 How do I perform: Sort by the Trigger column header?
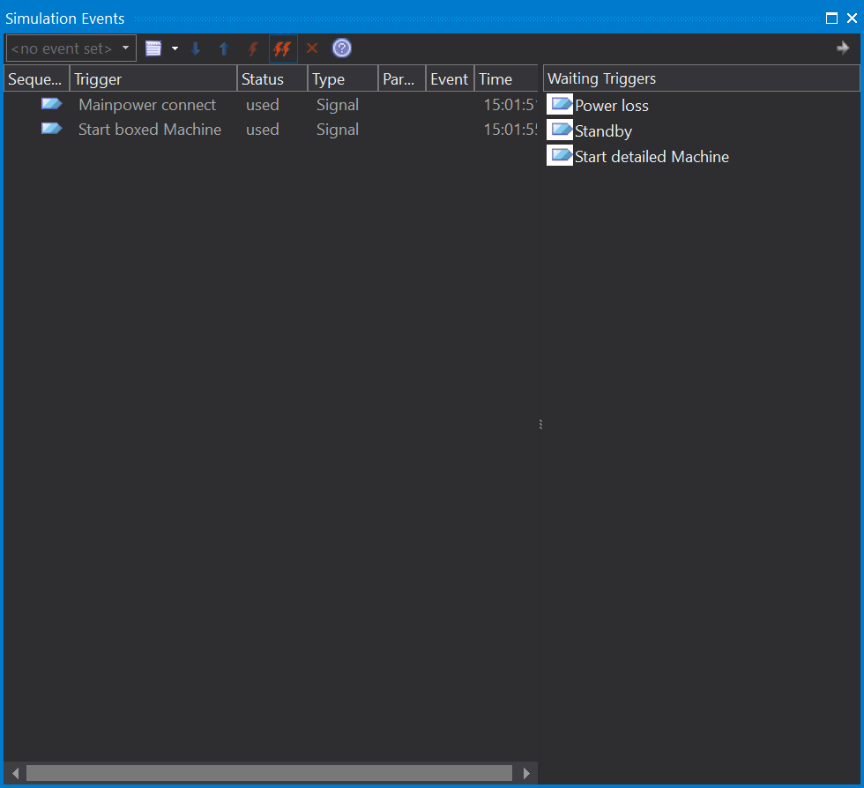[x=153, y=79]
